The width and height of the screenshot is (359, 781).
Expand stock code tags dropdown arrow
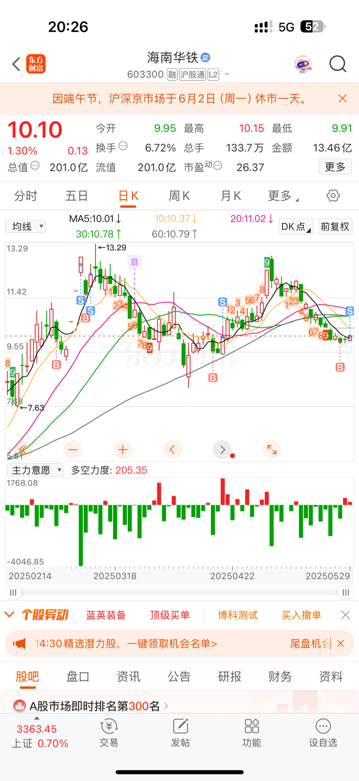[227, 74]
